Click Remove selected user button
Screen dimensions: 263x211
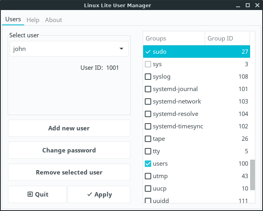(x=69, y=172)
